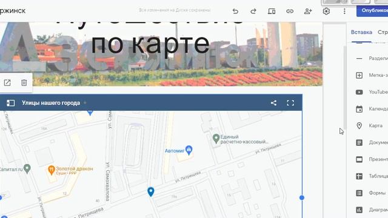The width and height of the screenshot is (388, 218).
Task: Click the Единый расчетно-кассовый marker
Action: [x=216, y=139]
